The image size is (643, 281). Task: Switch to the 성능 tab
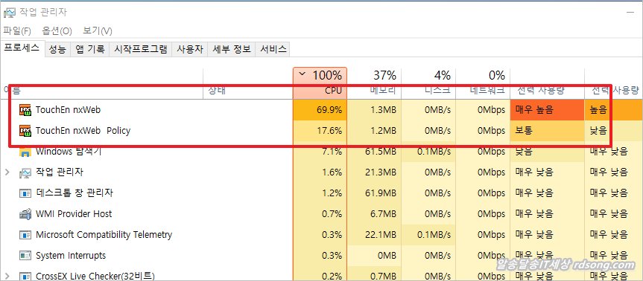pyautogui.click(x=57, y=50)
